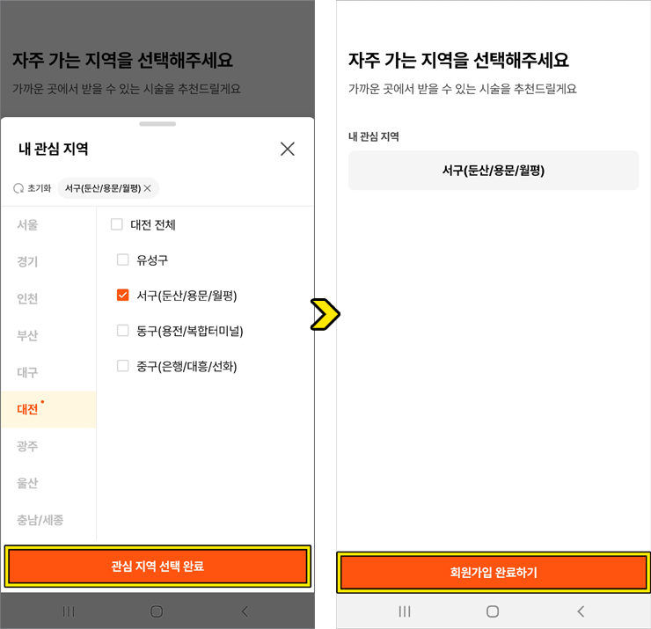Image resolution: width=651 pixels, height=629 pixels.
Task: Check the 동구(용전/복합터미널) checkbox
Action: (123, 331)
